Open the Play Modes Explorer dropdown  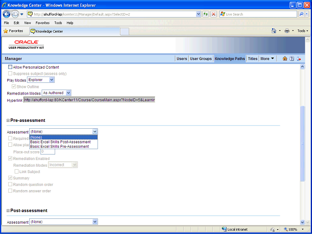click(40, 80)
